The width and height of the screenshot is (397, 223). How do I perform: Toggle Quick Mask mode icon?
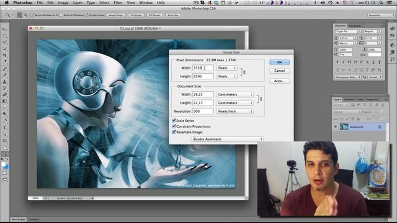(x=4, y=173)
